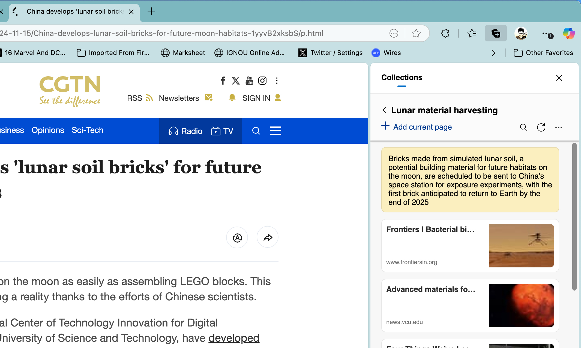
Task: Open the site search magnifier in the blue navbar
Action: [x=256, y=131]
